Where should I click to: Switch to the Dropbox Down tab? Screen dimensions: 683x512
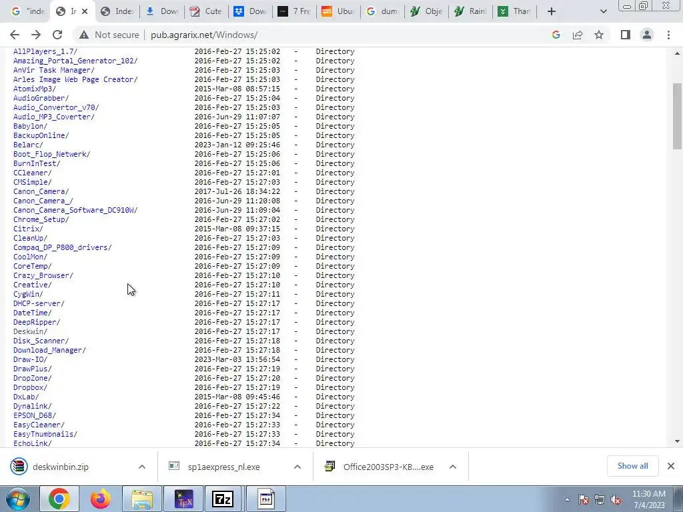coord(251,11)
